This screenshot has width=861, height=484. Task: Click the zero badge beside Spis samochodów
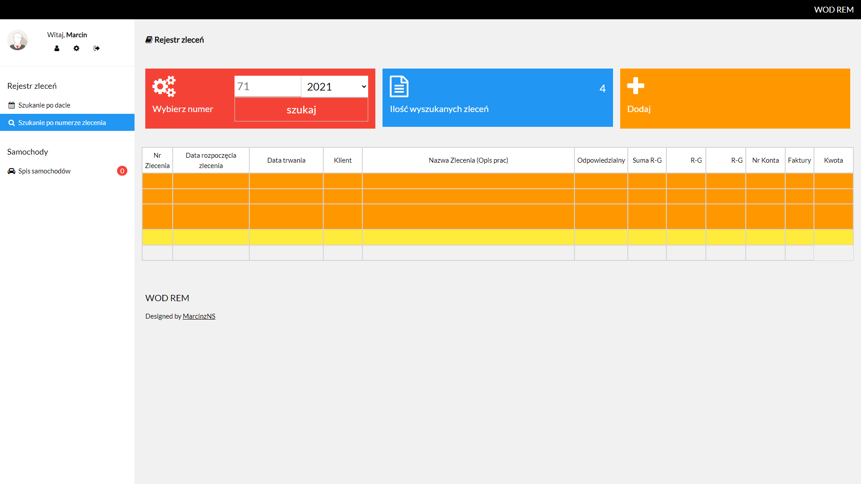click(122, 171)
